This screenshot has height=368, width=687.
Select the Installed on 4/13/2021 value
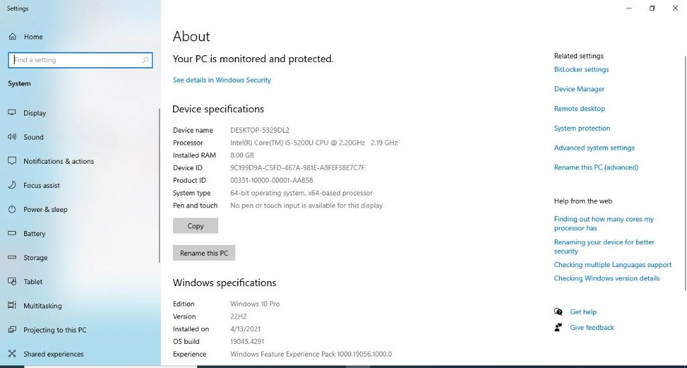[x=246, y=329]
